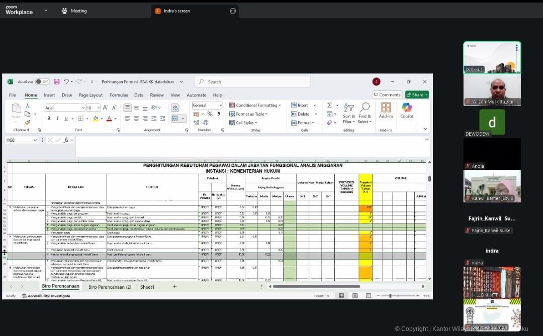Viewport: 543px width, 336px height.
Task: Apply Bold formatting
Action: pyautogui.click(x=49, y=119)
